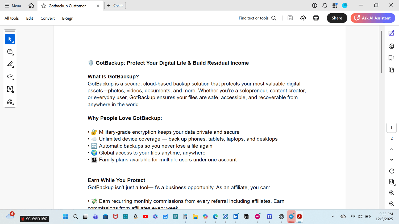This screenshot has width=399, height=224.
Task: Open File Explorer from the taskbar
Action: pyautogui.click(x=195, y=217)
